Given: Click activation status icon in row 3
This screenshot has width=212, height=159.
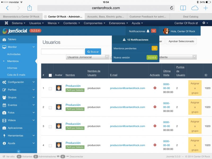Looking at the screenshot, I should tap(155, 126).
